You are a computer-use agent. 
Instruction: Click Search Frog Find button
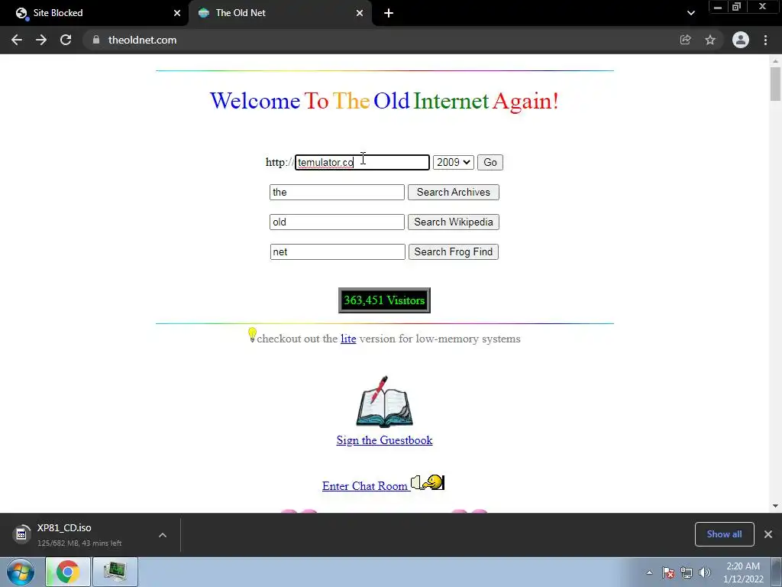454,251
